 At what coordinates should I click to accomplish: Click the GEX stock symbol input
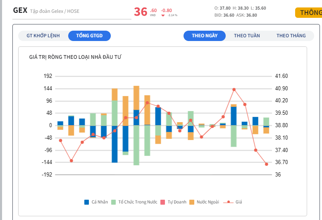72,11
